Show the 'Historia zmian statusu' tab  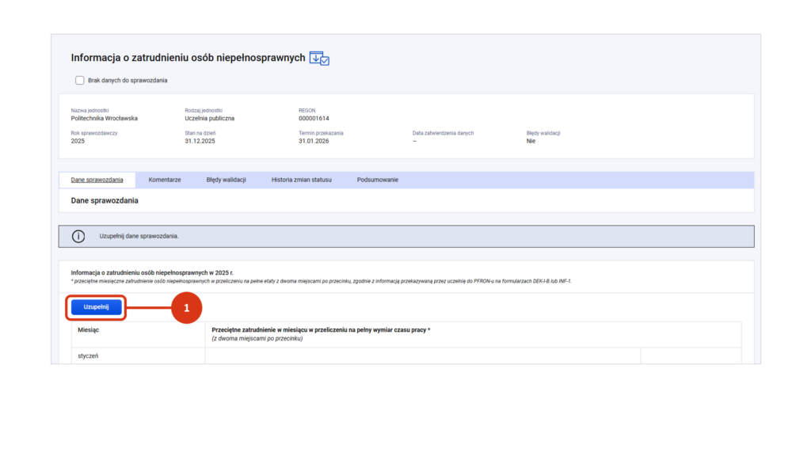(x=301, y=180)
